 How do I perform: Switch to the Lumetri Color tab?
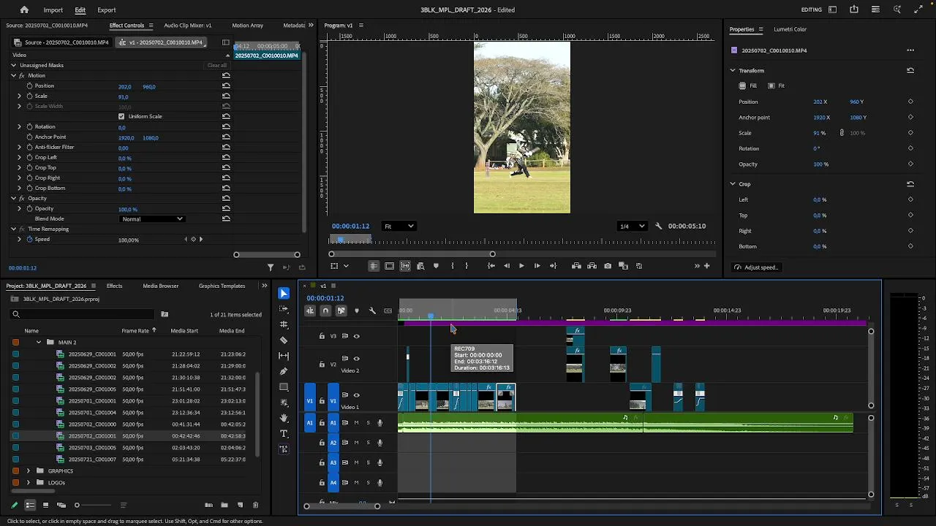pyautogui.click(x=790, y=29)
